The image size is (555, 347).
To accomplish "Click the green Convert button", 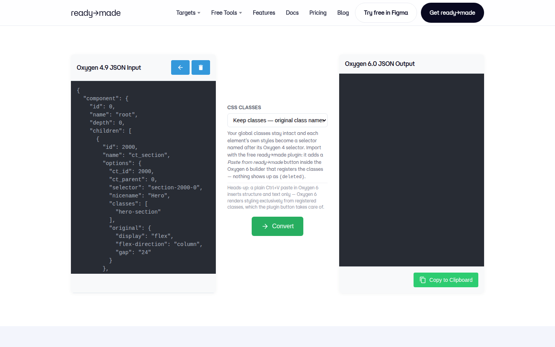I will point(277,226).
